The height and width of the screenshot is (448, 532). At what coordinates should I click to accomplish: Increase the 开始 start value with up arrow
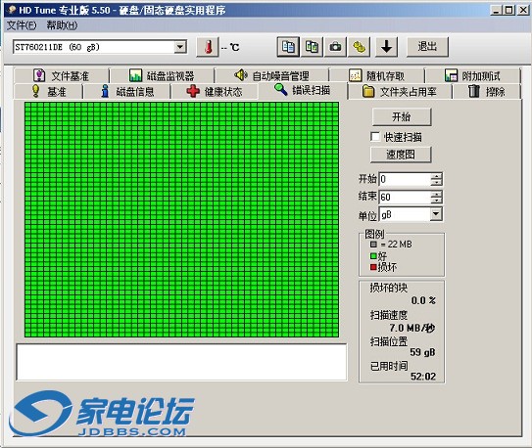(x=436, y=176)
